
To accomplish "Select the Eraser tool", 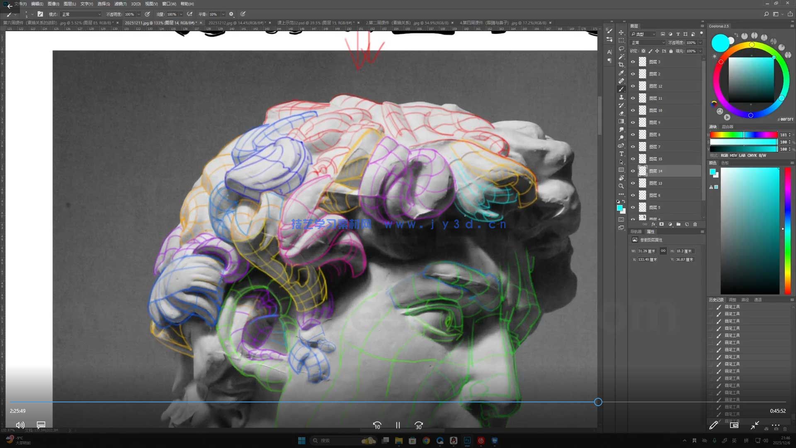I will tap(621, 113).
